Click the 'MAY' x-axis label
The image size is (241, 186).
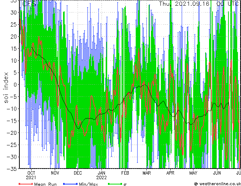(193, 173)
